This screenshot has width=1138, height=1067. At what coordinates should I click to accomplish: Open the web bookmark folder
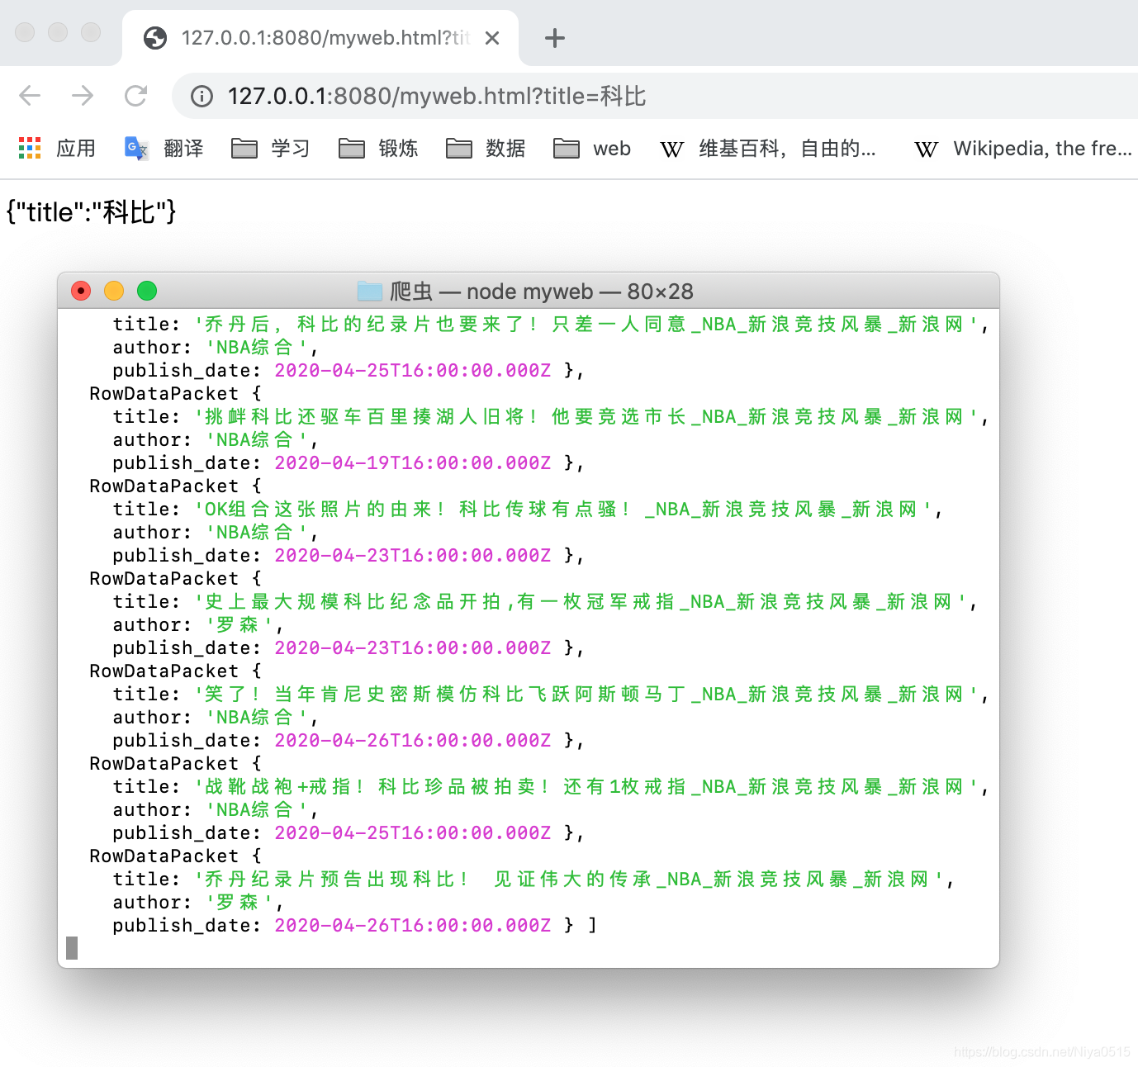pos(592,148)
